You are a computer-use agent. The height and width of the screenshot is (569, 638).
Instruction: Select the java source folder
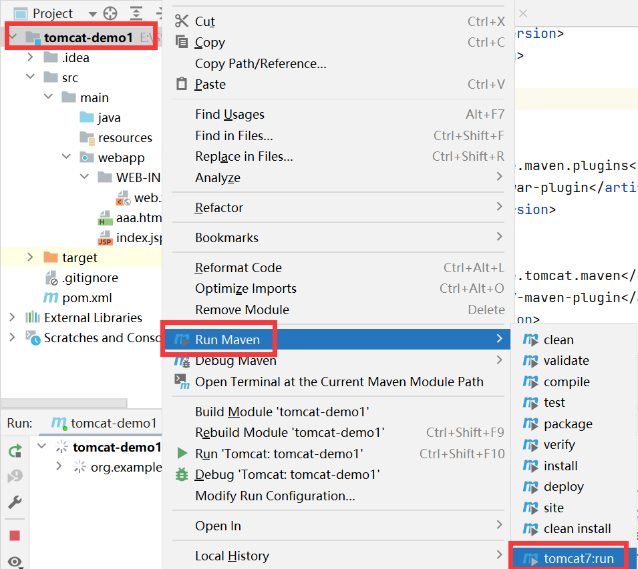[100, 118]
